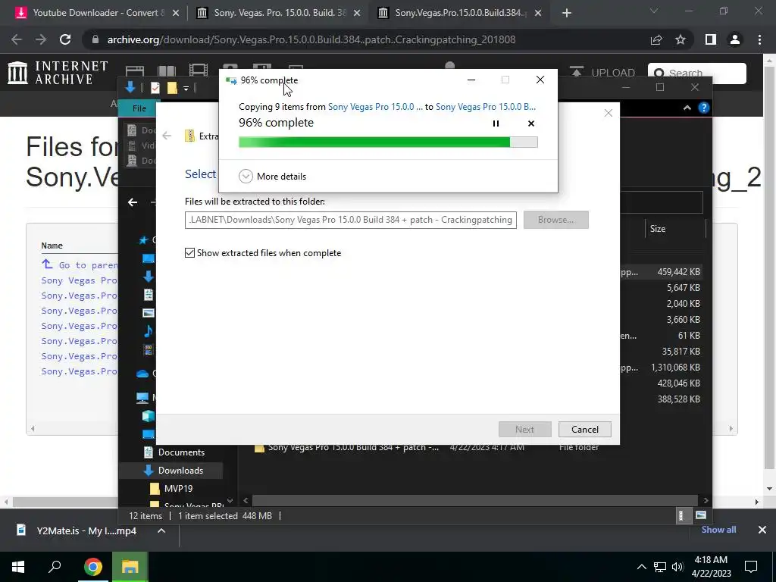This screenshot has width=776, height=582.
Task: Switch to details view icon in Explorer status bar
Action: click(681, 515)
